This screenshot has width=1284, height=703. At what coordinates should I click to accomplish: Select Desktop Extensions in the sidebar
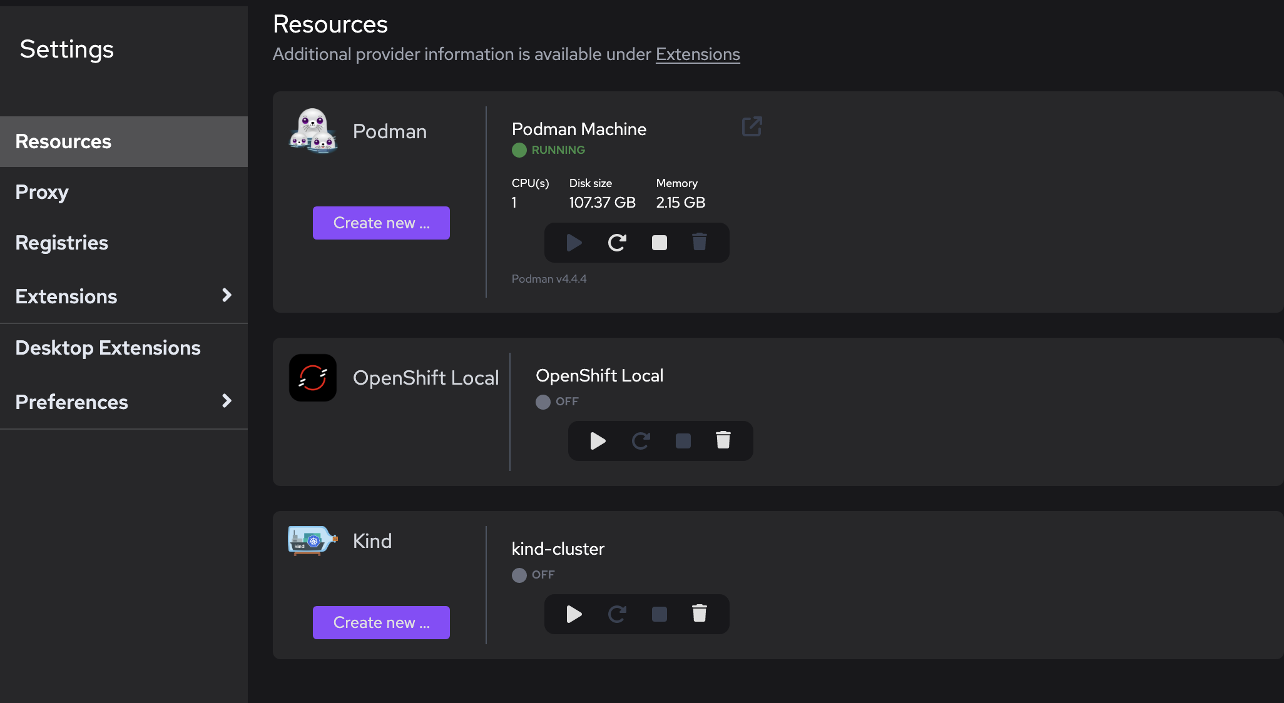click(108, 347)
